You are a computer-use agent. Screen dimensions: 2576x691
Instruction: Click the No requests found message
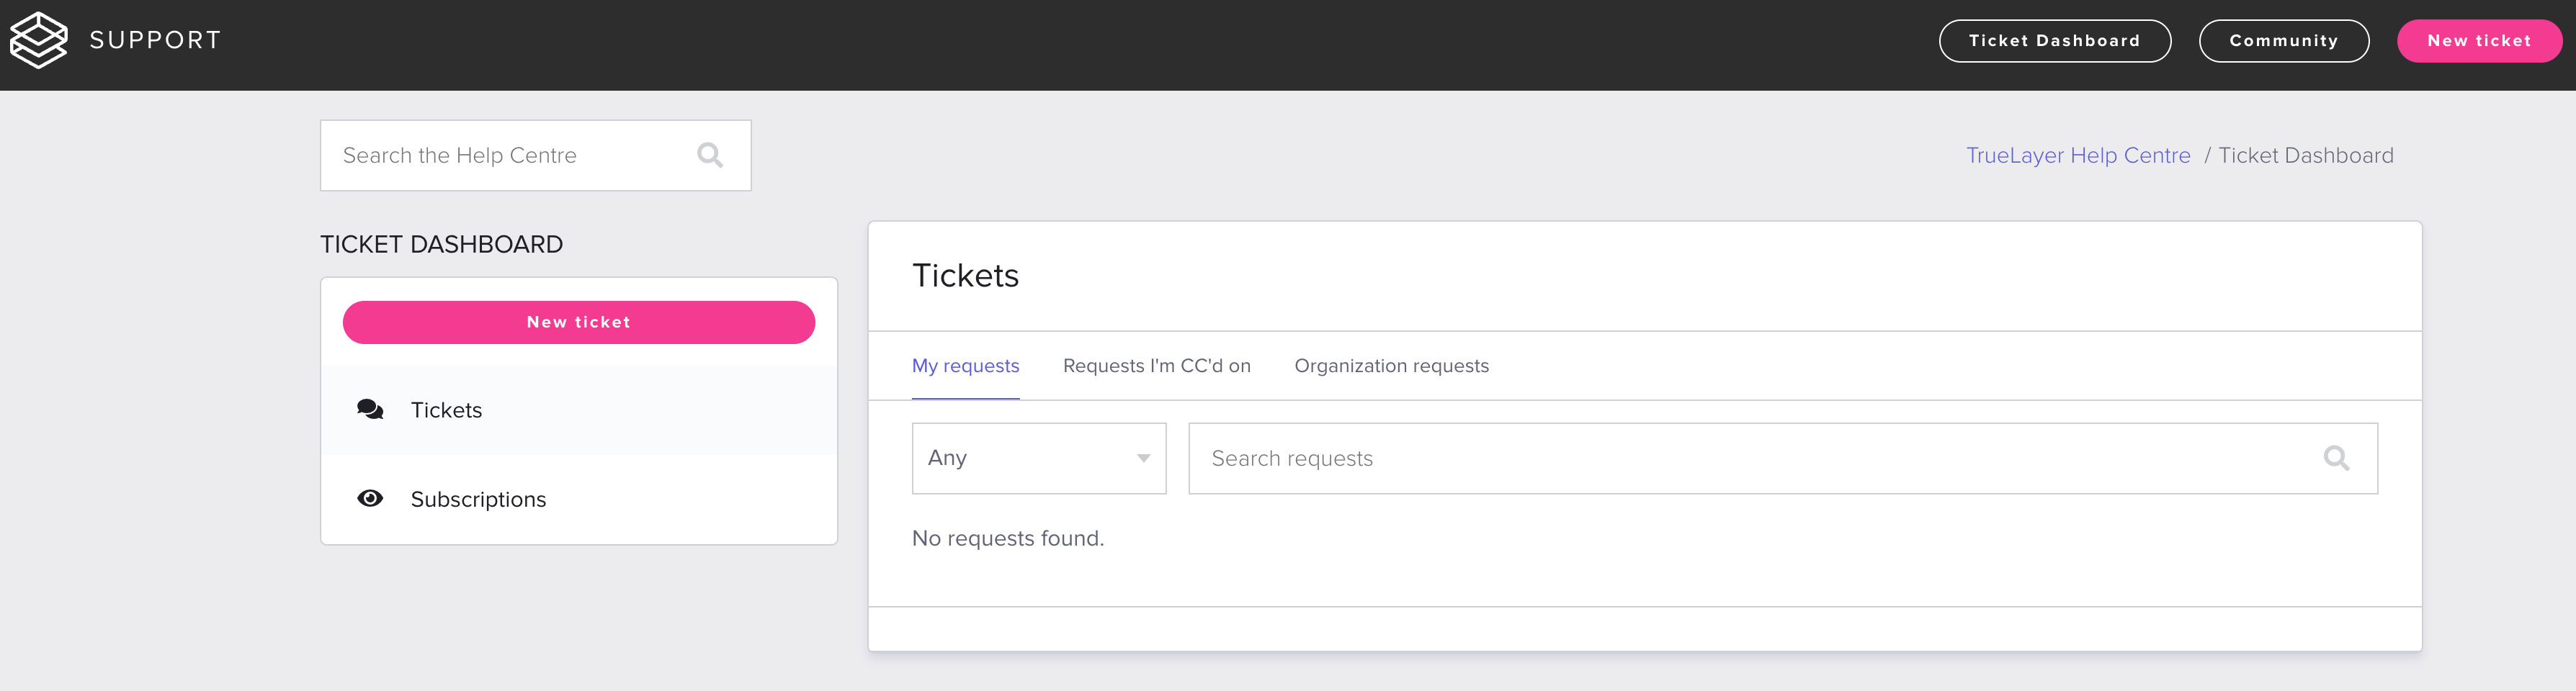[1007, 538]
